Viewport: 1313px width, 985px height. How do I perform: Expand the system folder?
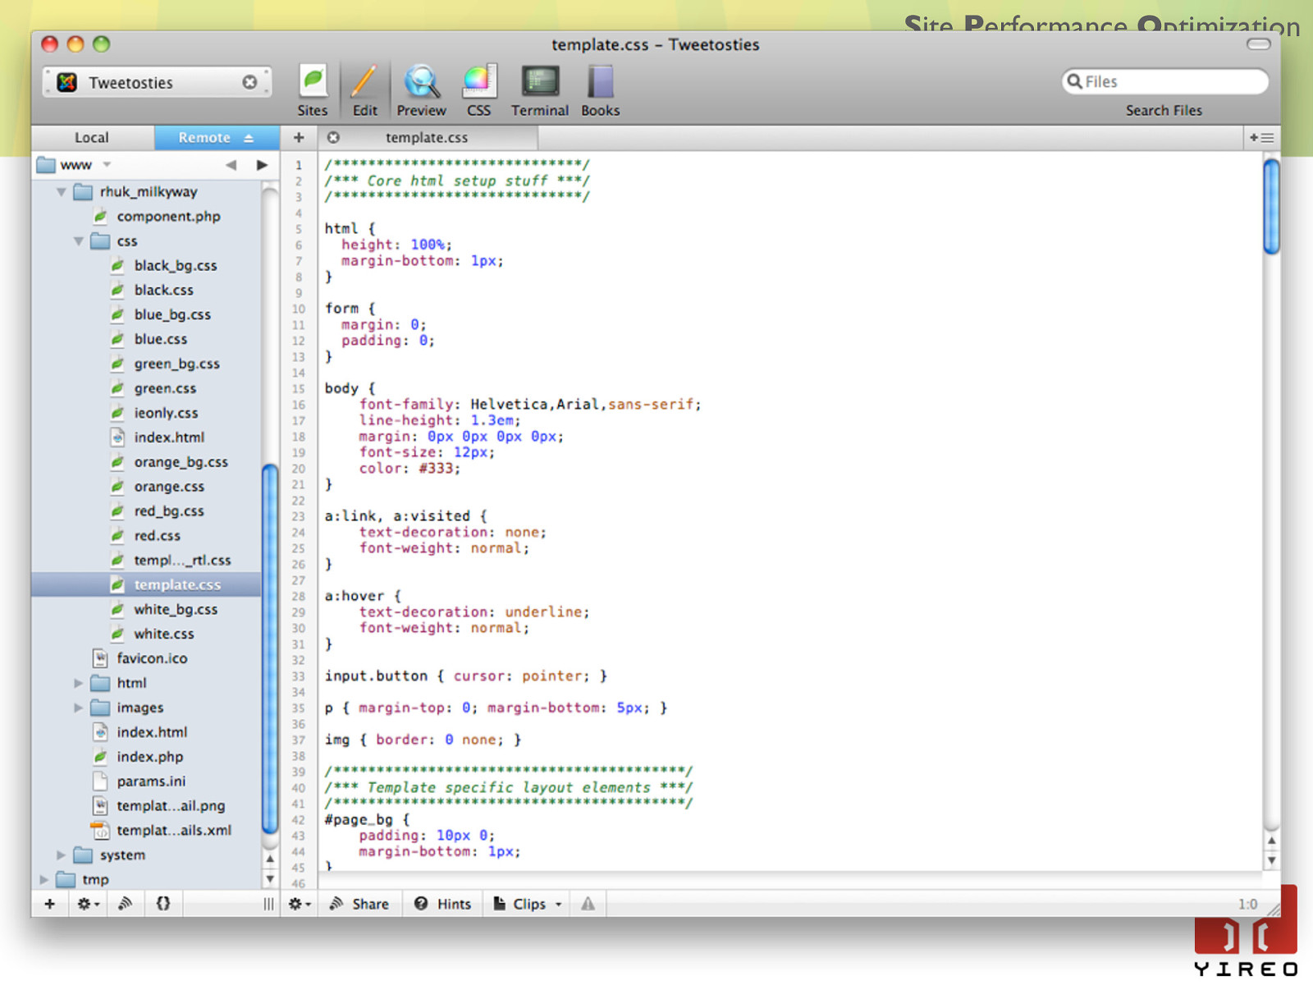click(x=61, y=855)
